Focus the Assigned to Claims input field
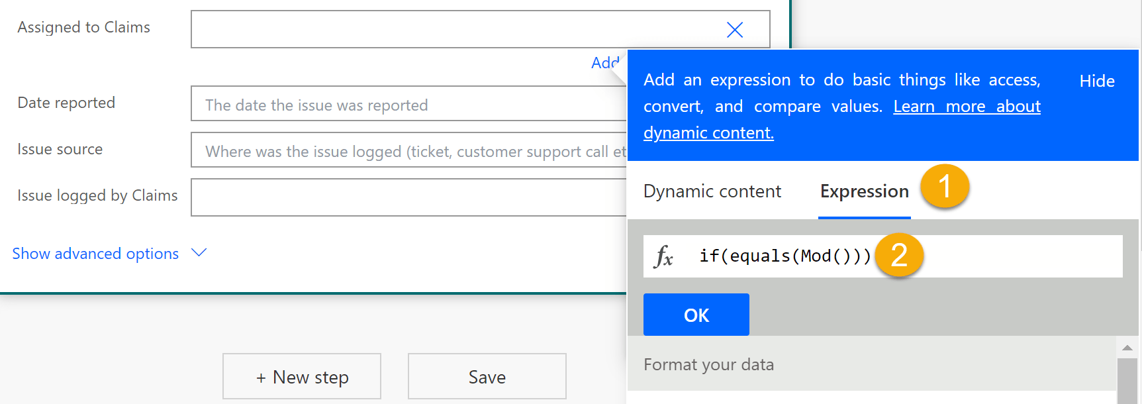1142x404 pixels. pos(450,30)
